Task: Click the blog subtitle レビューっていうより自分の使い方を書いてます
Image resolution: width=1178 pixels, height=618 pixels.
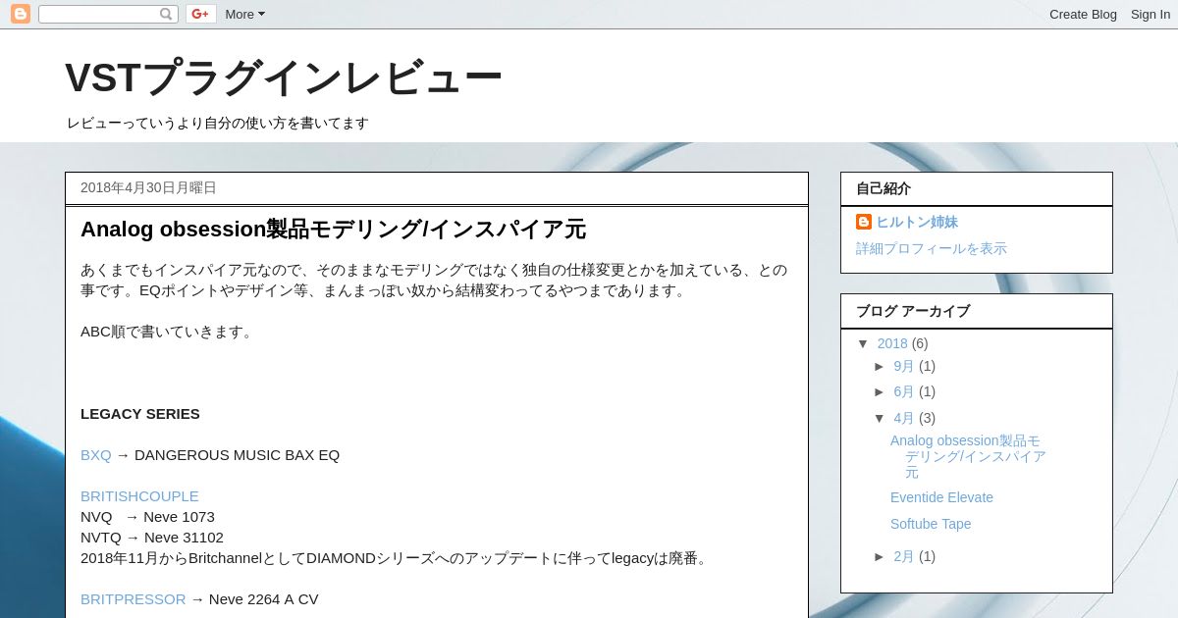Action: coord(218,124)
